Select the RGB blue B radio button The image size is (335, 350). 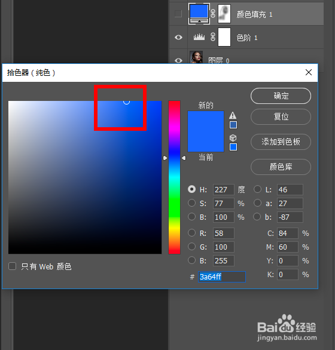pos(191,260)
